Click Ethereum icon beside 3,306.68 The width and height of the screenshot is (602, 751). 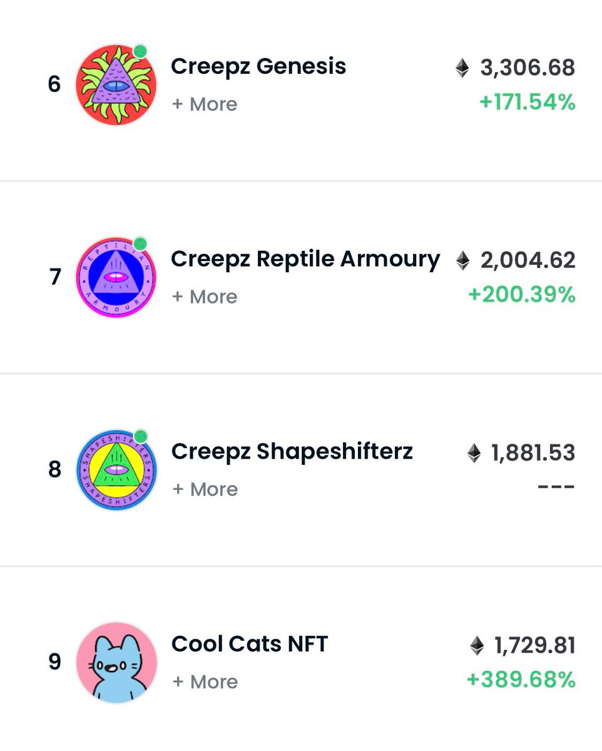pos(462,68)
